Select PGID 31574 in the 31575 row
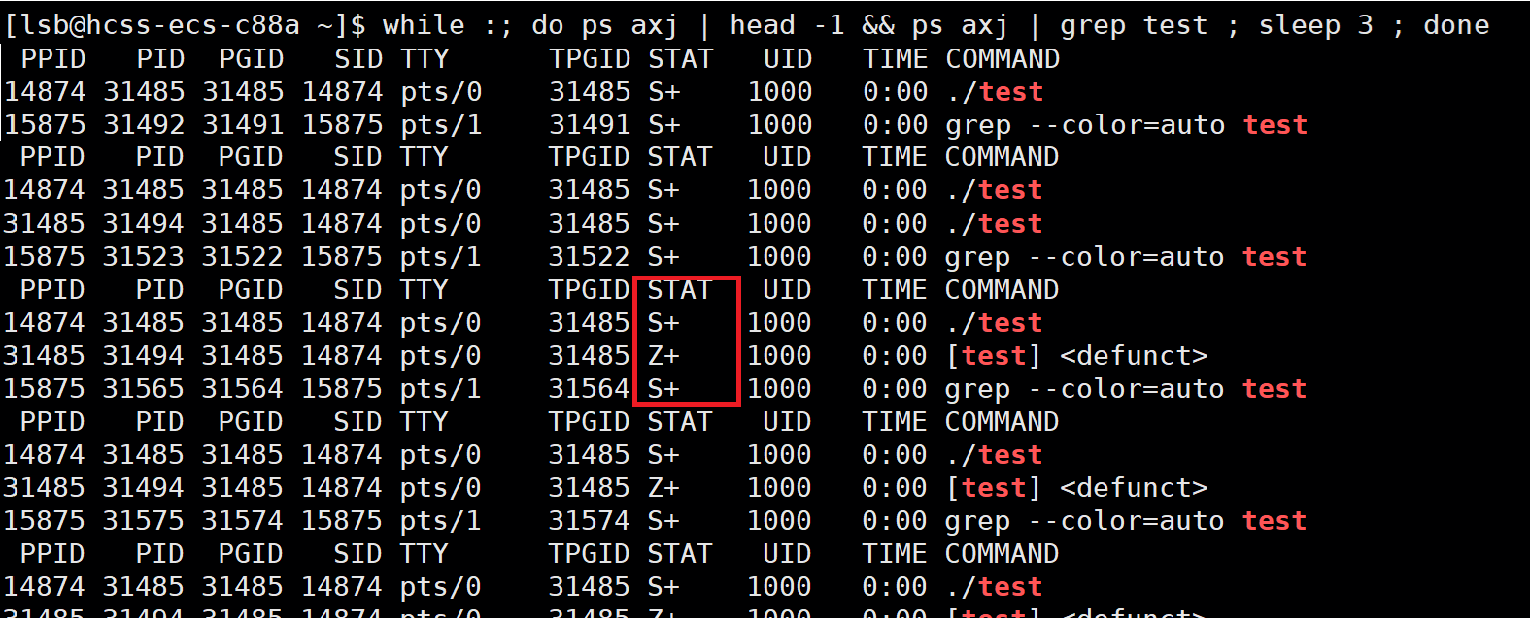1530x618 pixels. tap(242, 521)
